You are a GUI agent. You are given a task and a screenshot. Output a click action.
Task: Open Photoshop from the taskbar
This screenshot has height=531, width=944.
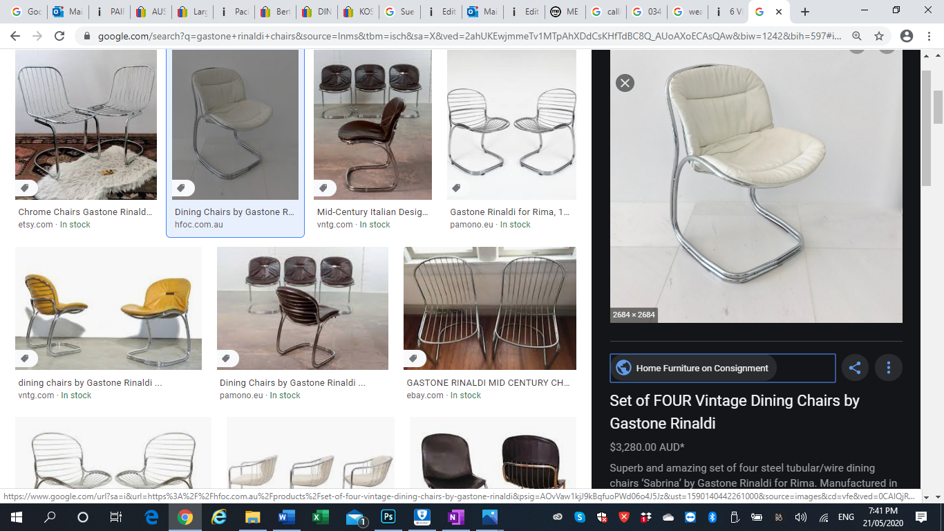388,517
